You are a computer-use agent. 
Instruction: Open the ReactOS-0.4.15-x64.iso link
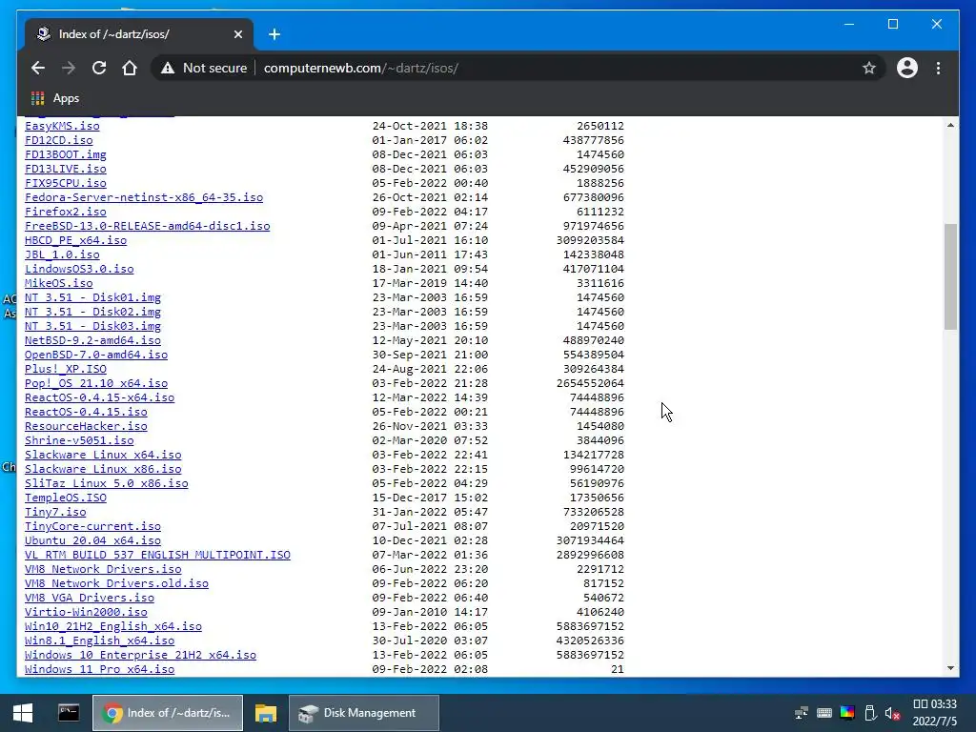99,397
